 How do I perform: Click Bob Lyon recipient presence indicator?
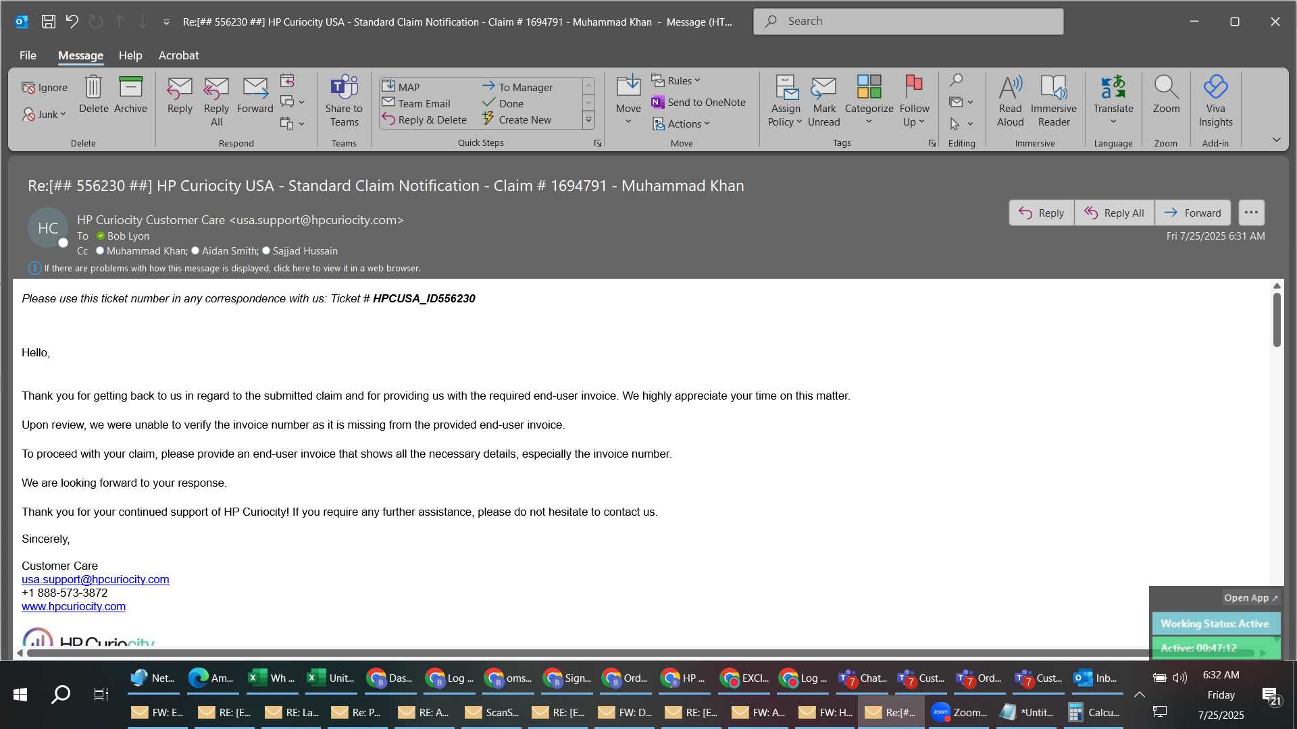pyautogui.click(x=100, y=236)
